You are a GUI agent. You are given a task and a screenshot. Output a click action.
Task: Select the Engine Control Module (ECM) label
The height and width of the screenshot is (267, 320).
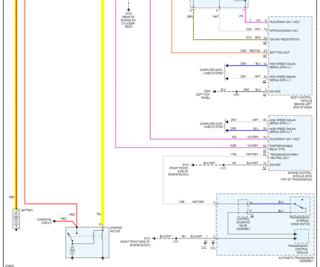296,176
